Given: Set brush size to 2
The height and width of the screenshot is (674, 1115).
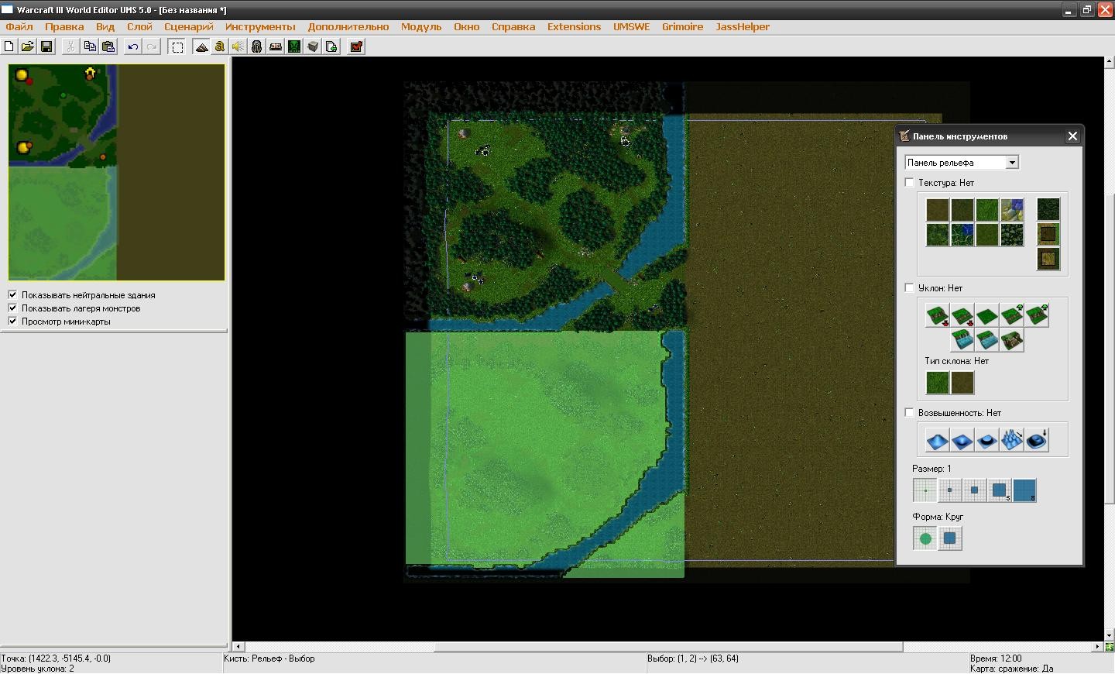Looking at the screenshot, I should tap(950, 490).
